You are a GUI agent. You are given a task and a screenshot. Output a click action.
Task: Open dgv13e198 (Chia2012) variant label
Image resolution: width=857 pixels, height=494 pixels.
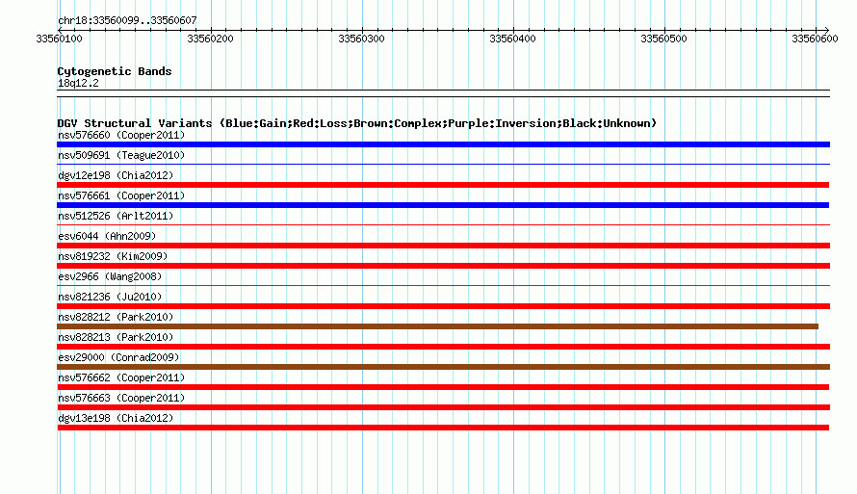coord(116,418)
